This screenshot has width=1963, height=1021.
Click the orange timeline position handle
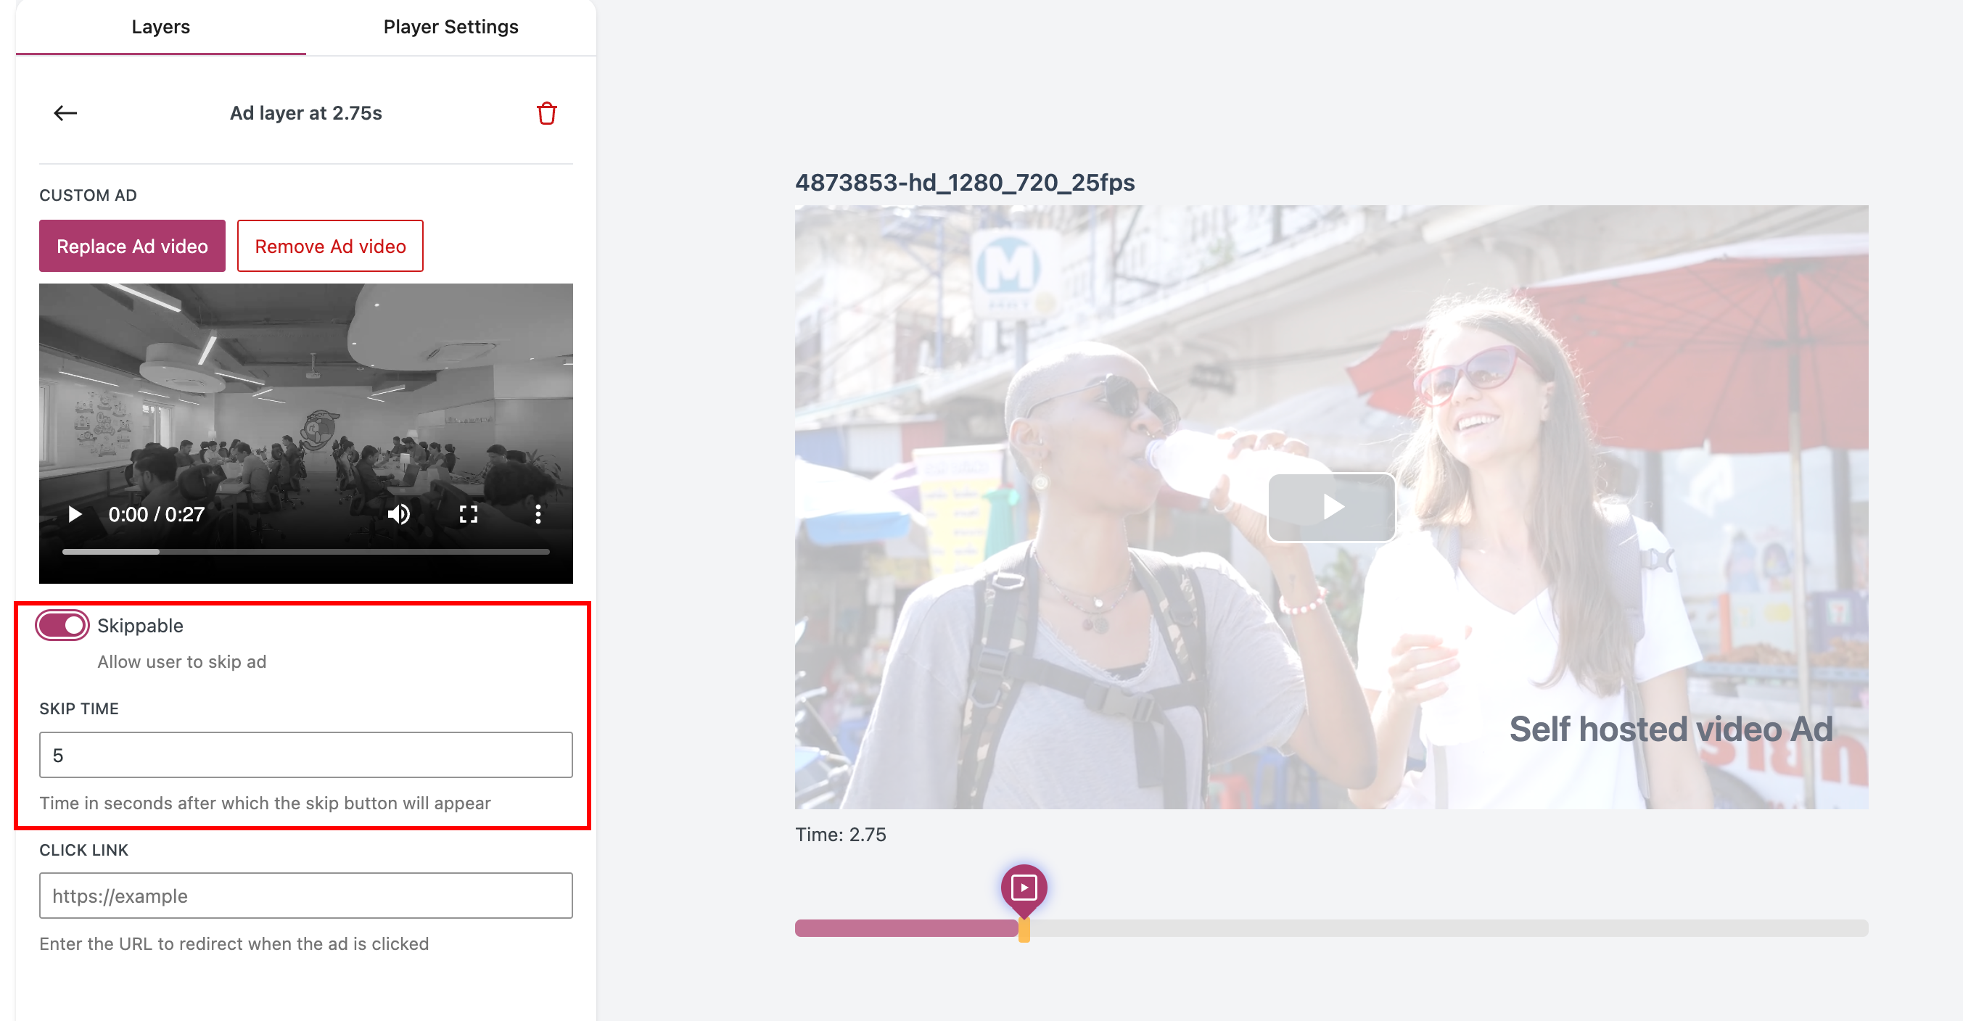(1024, 930)
